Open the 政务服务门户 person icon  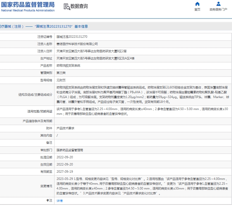click(219, 4)
